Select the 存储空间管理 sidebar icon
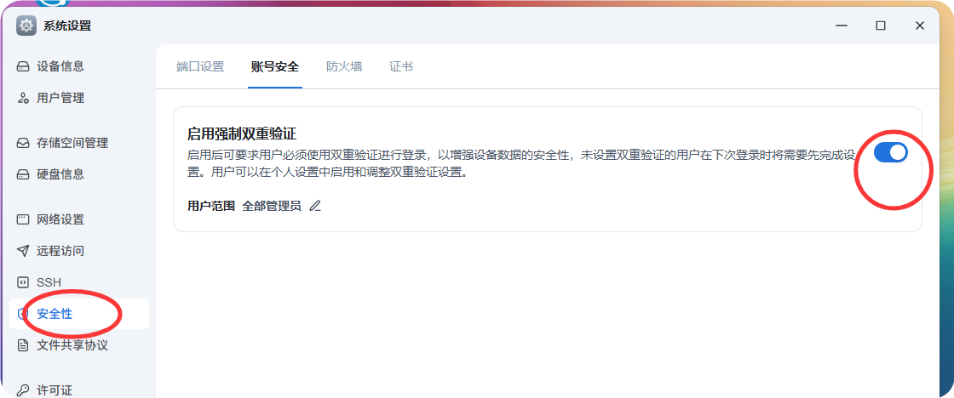This screenshot has height=398, width=954. 24,143
